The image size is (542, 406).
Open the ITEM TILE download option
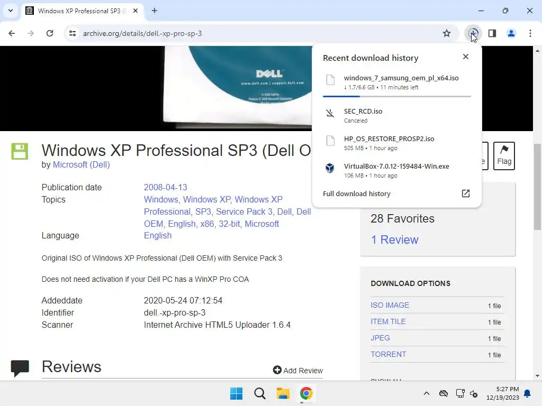click(x=388, y=321)
